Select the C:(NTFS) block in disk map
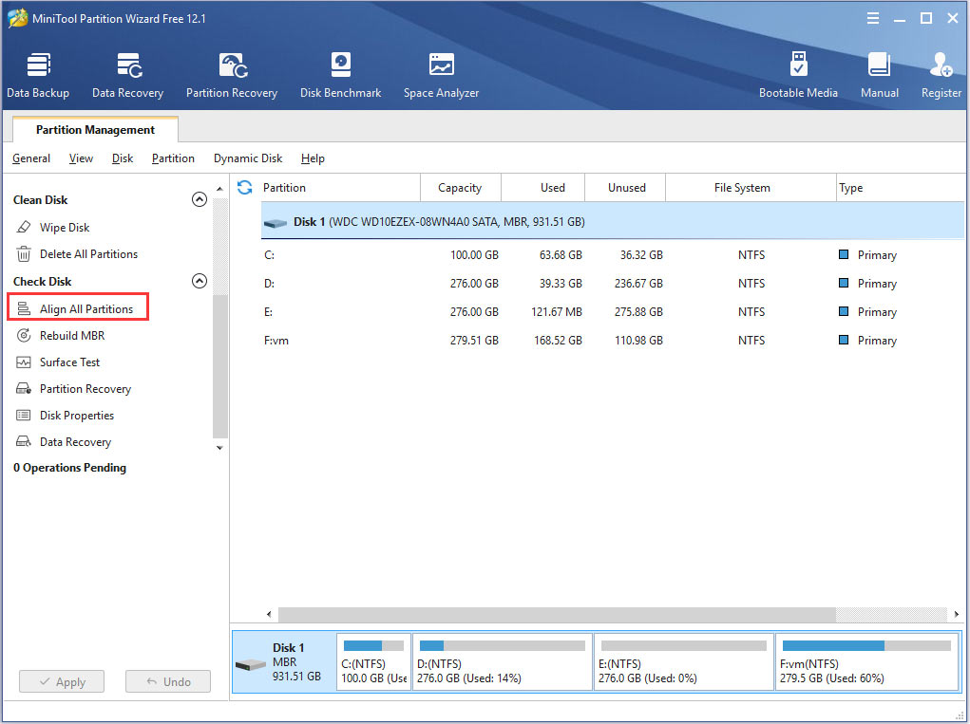Screen dimensions: 970x724 point(373,661)
